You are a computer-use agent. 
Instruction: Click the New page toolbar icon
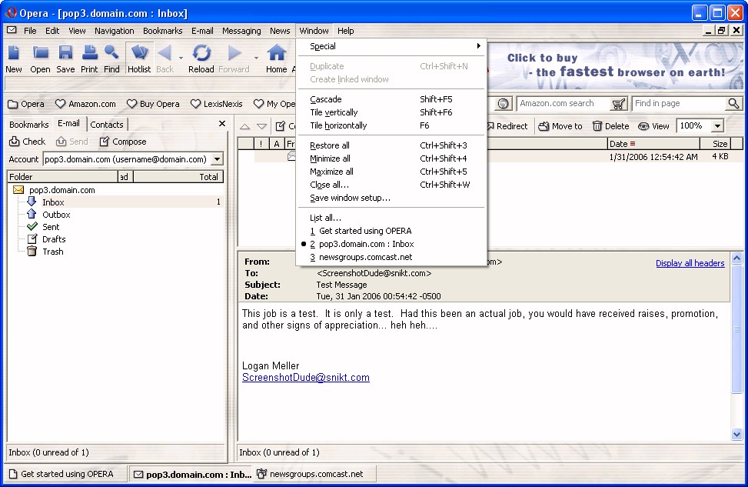[x=13, y=58]
